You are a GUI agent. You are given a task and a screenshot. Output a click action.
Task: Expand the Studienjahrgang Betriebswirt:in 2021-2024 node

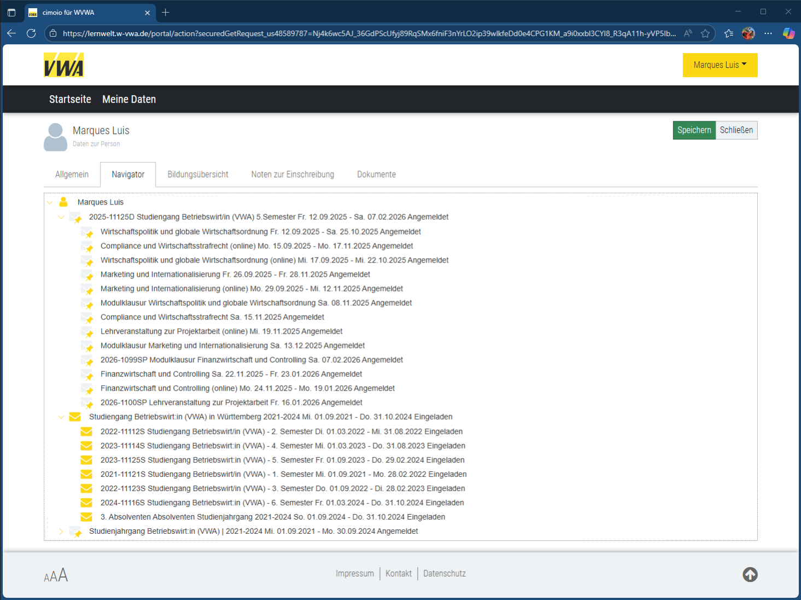(x=61, y=531)
